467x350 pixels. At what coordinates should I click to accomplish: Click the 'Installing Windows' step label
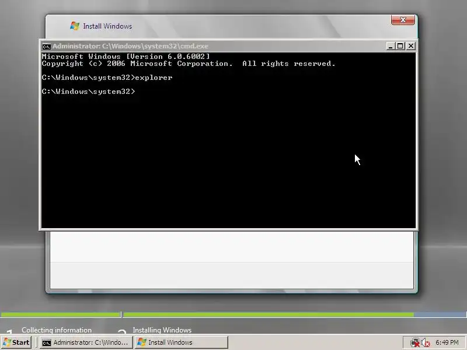click(162, 330)
